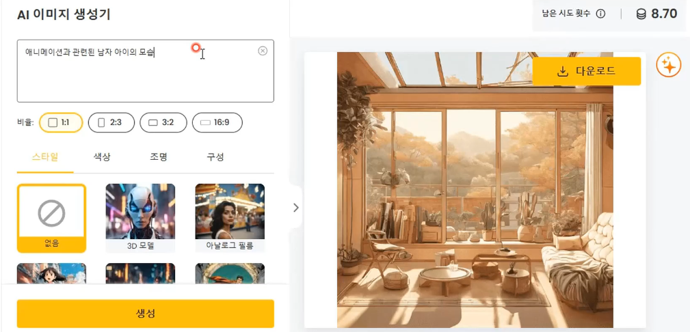Choose the 3:2 landscape ratio

pos(163,123)
